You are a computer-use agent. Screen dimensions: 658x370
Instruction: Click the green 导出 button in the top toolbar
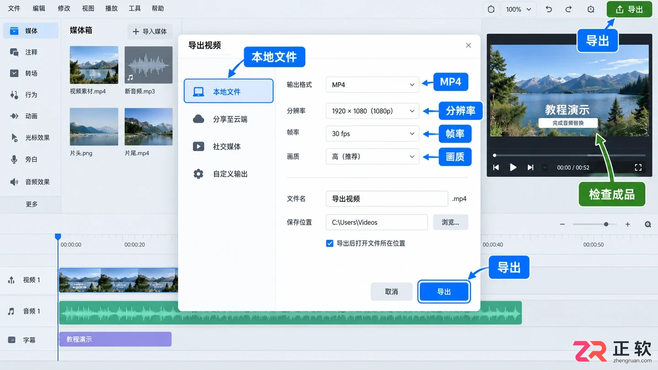click(629, 9)
